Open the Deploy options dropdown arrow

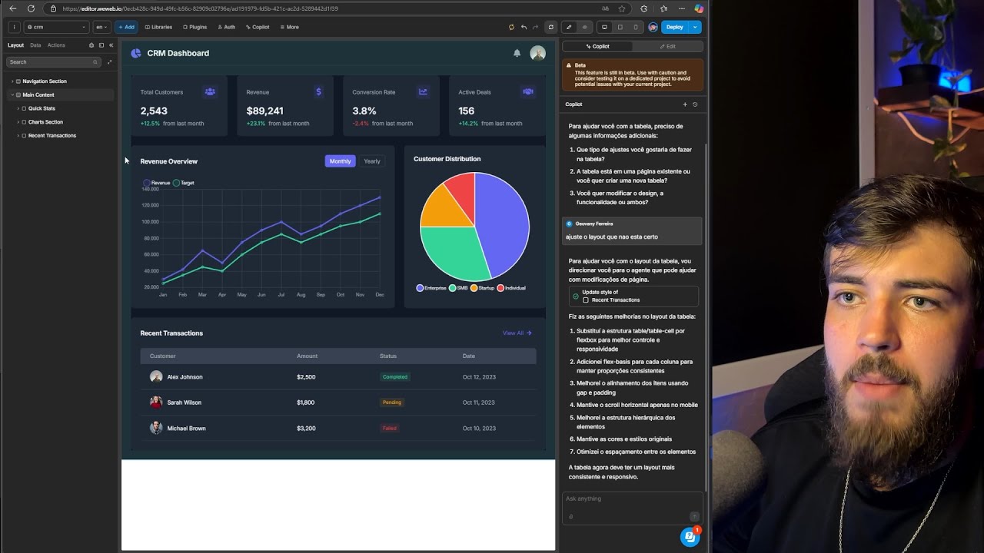[x=695, y=27]
